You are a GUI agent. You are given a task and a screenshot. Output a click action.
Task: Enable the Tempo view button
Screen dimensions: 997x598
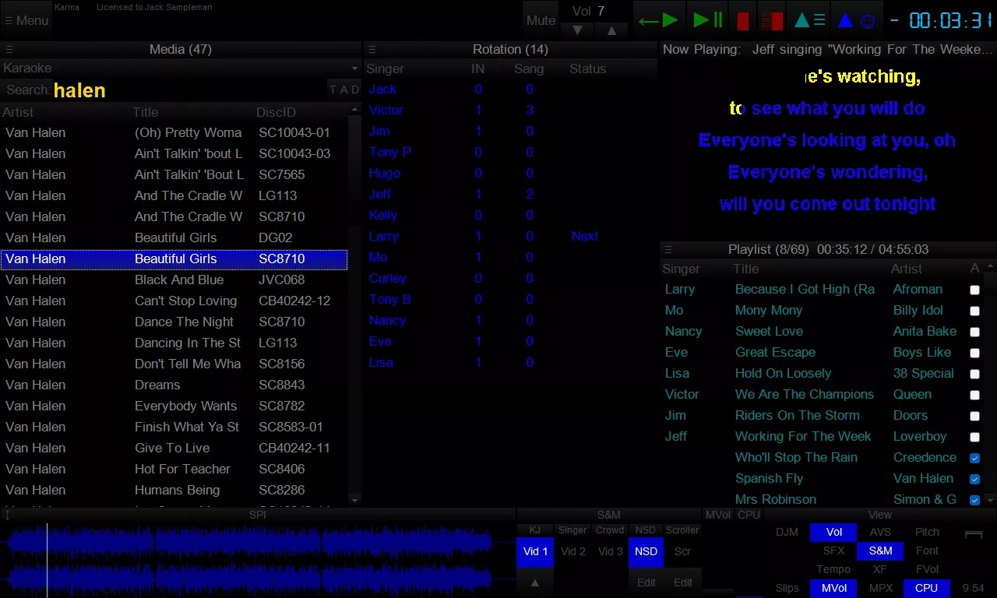833,569
